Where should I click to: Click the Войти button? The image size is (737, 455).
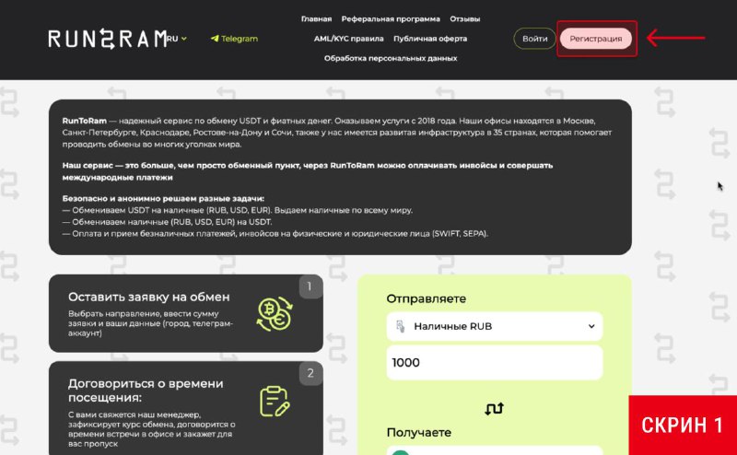[535, 39]
